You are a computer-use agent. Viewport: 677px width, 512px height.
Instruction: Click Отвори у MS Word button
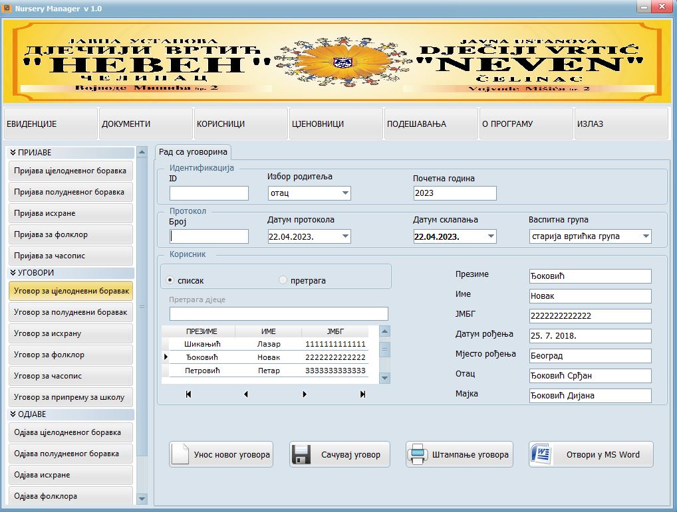(591, 454)
